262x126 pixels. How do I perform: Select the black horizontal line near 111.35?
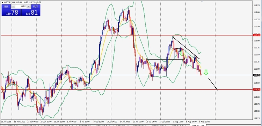tap(165, 60)
